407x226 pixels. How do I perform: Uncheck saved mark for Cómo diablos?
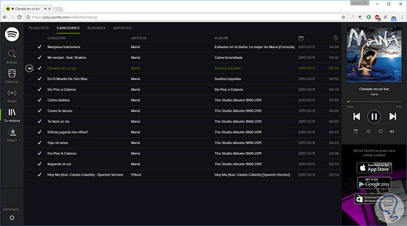[40, 100]
